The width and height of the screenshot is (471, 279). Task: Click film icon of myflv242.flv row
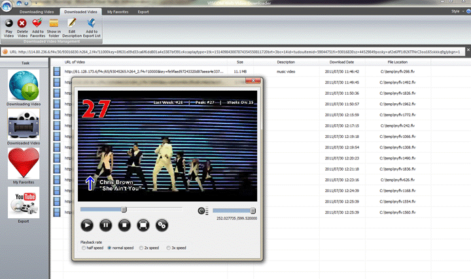click(57, 125)
